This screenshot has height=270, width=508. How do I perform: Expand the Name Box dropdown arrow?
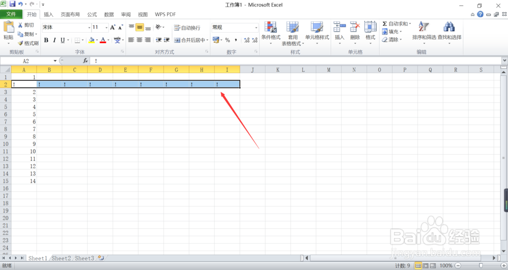point(55,61)
